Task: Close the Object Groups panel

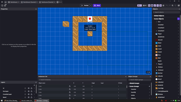Action: [x=150, y=76]
